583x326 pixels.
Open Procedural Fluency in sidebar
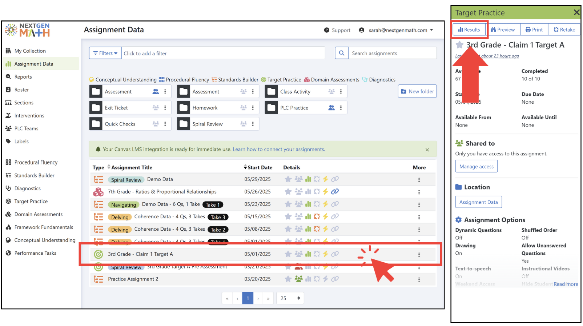[36, 162]
